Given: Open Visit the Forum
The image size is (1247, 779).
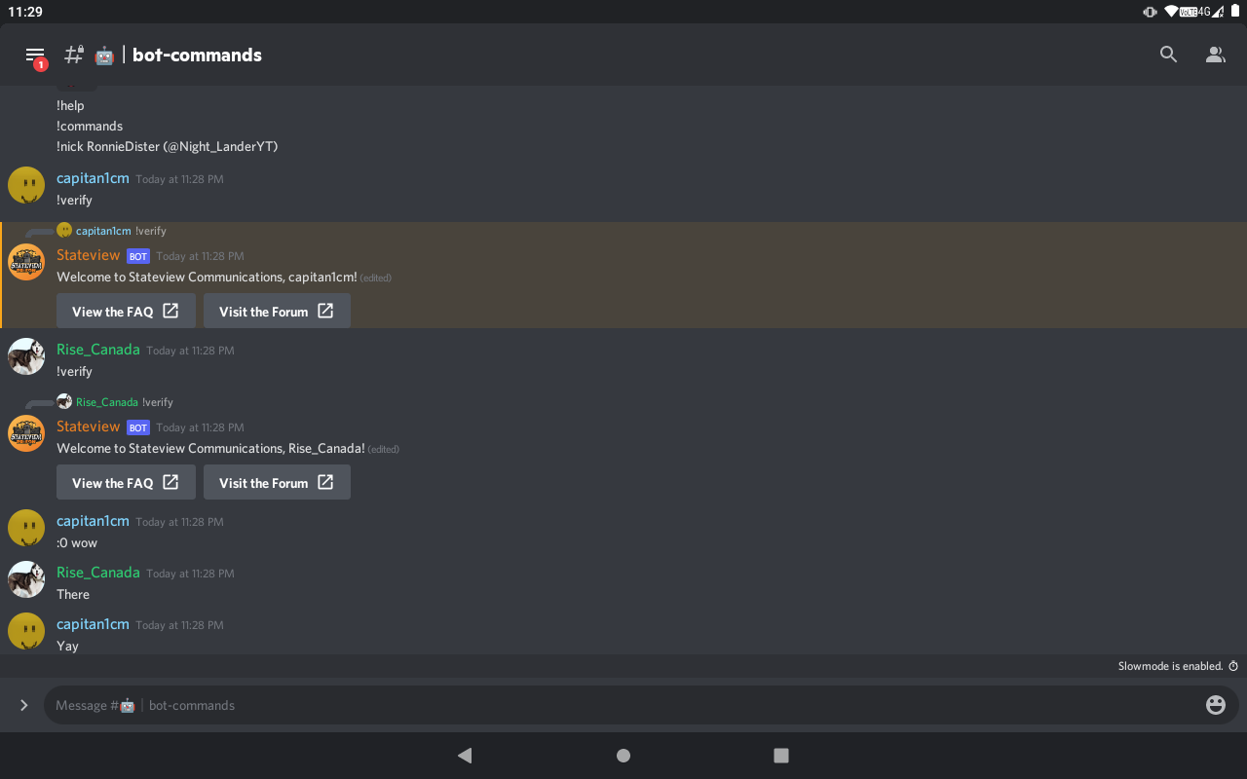Looking at the screenshot, I should (277, 311).
